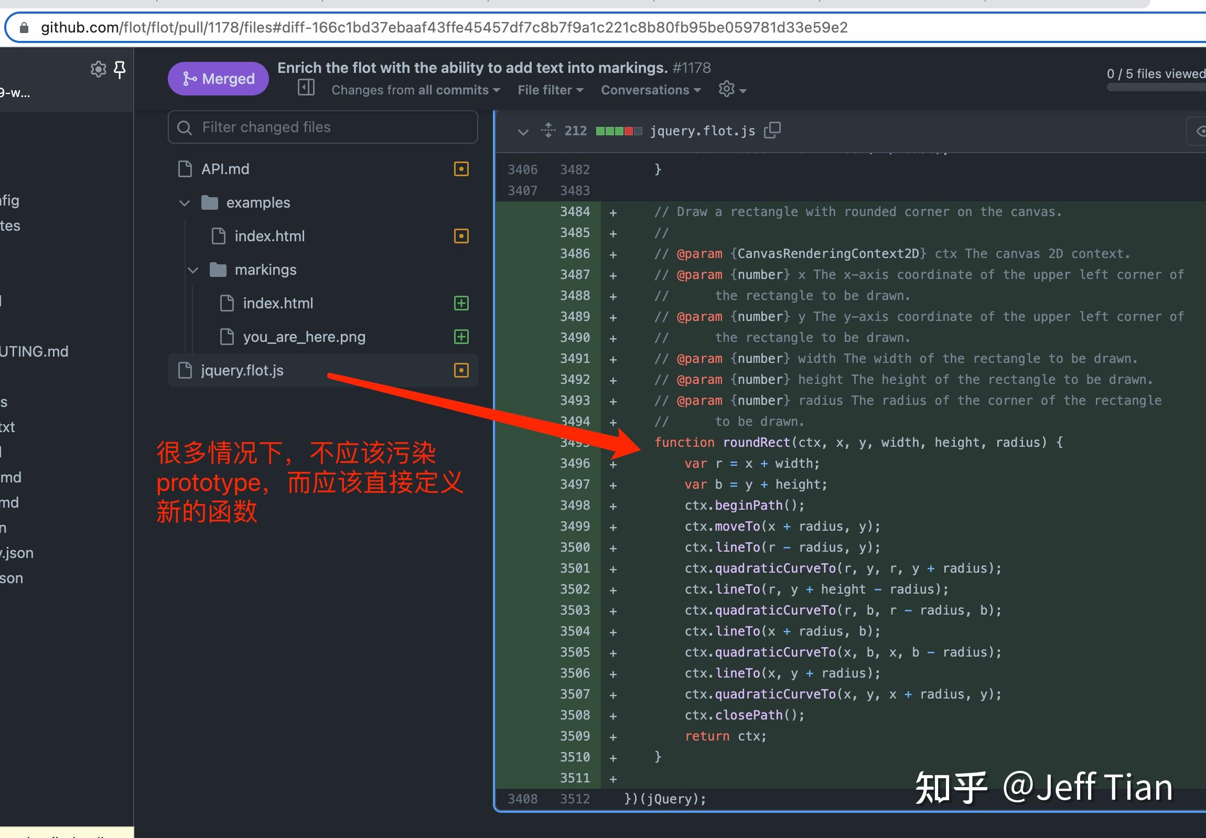Click pull request number #1178

(692, 68)
